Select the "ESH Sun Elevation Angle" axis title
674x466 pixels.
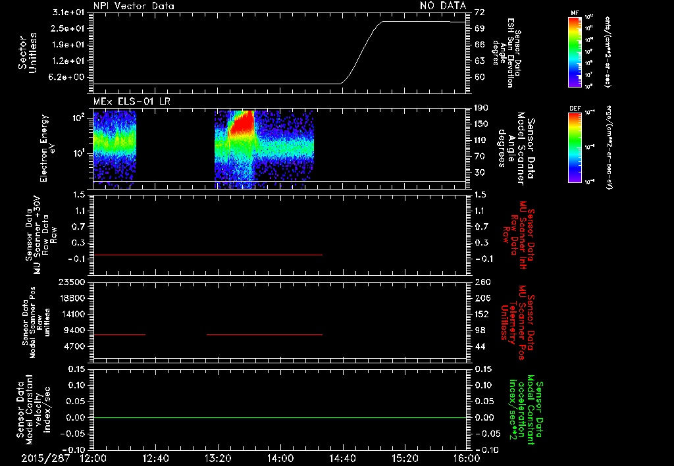click(x=506, y=53)
